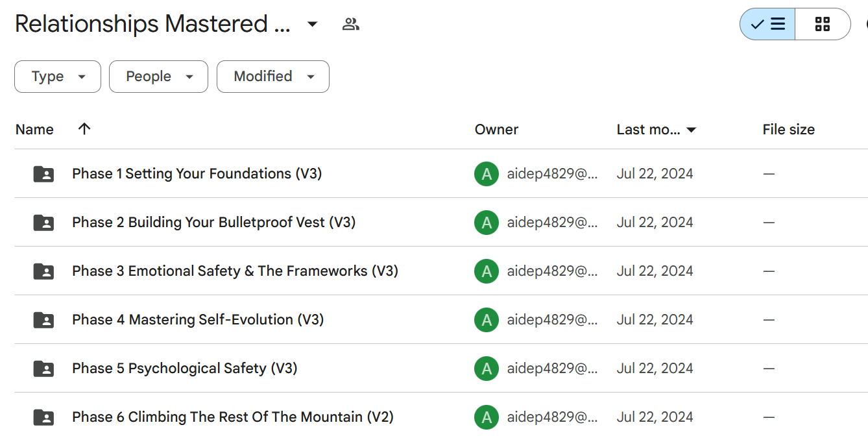Click the Phase 5 shared folder icon

[43, 369]
